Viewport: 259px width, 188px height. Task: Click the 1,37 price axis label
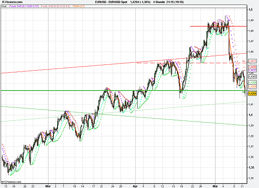point(251,147)
